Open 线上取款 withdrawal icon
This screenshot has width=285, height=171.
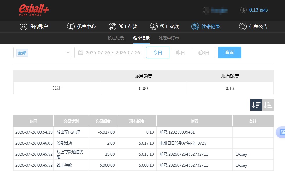pos(154,26)
